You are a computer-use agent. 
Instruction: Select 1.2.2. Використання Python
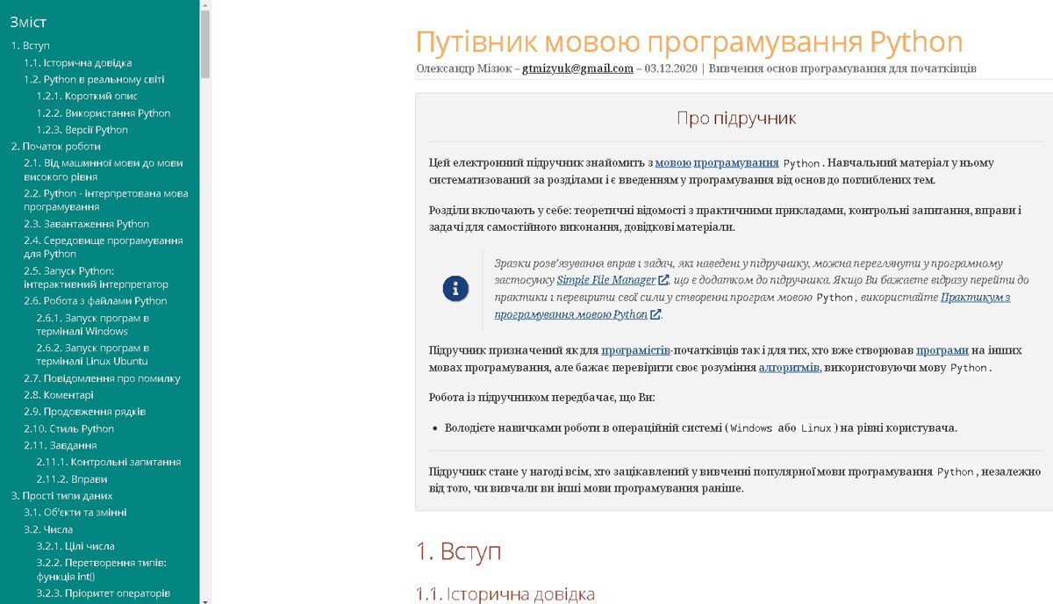point(104,113)
